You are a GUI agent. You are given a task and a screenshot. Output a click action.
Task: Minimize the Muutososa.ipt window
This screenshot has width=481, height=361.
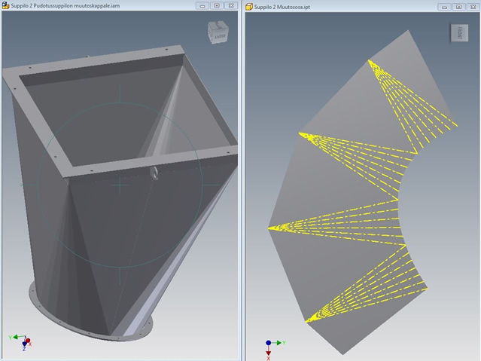pyautogui.click(x=444, y=5)
